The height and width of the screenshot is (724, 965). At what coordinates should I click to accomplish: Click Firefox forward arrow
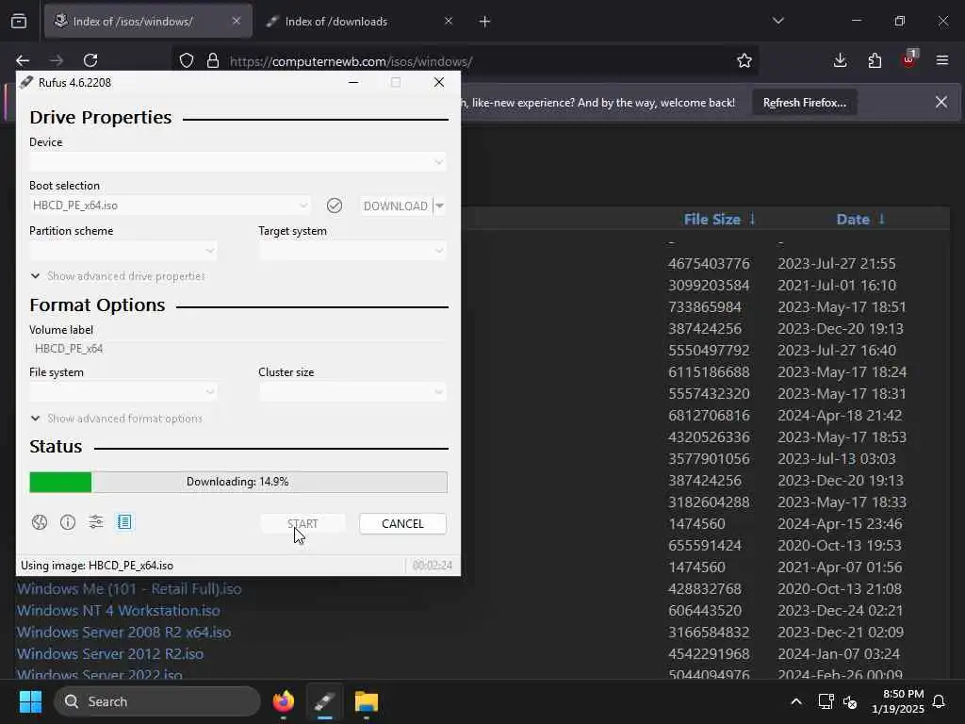pos(56,60)
